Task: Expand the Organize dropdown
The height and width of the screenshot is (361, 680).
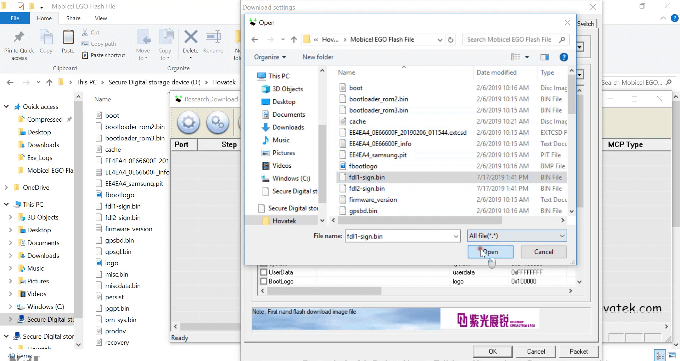Action: point(269,57)
